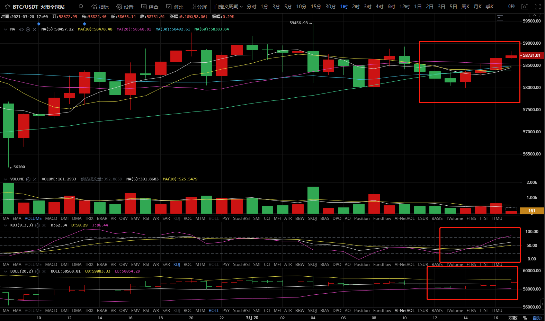Viewport: 545px width, 321px height.
Task: Switch volume panel to MACD indicator
Action: click(x=51, y=219)
